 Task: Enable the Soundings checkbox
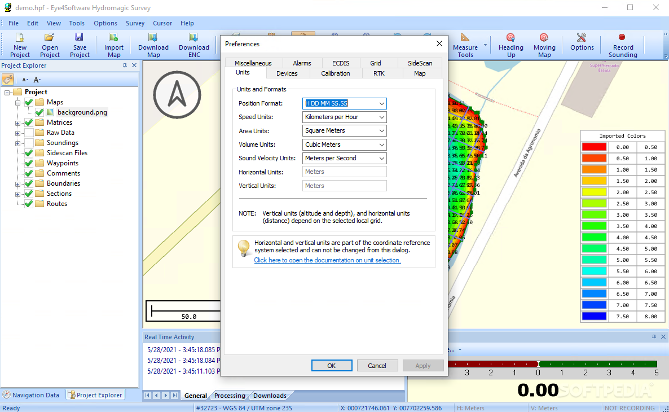coord(29,143)
